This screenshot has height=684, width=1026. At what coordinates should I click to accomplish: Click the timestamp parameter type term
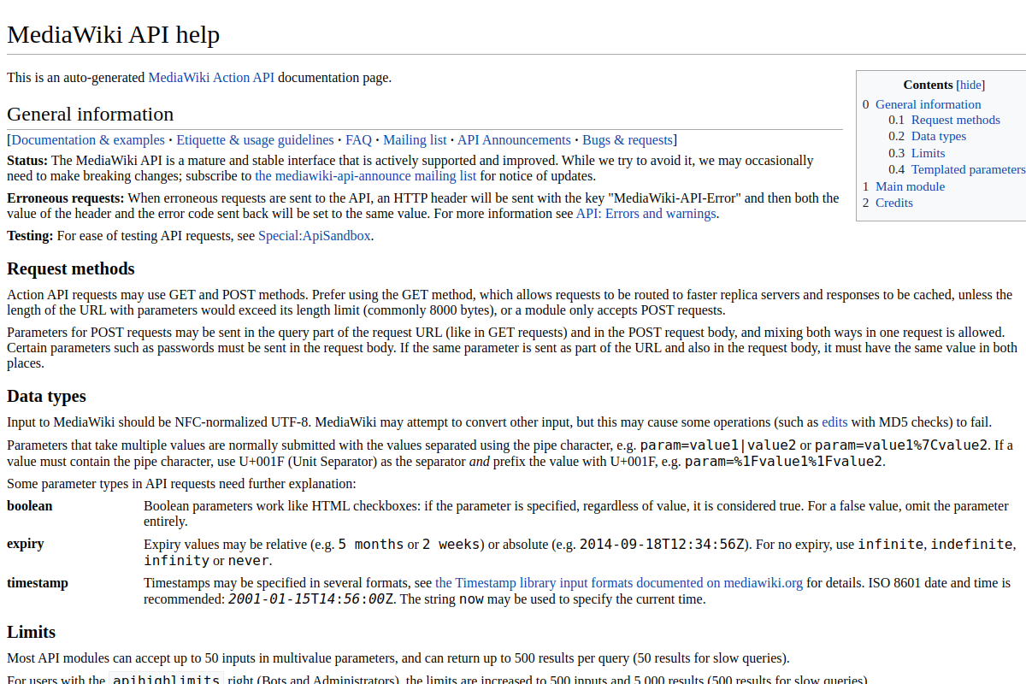38,583
